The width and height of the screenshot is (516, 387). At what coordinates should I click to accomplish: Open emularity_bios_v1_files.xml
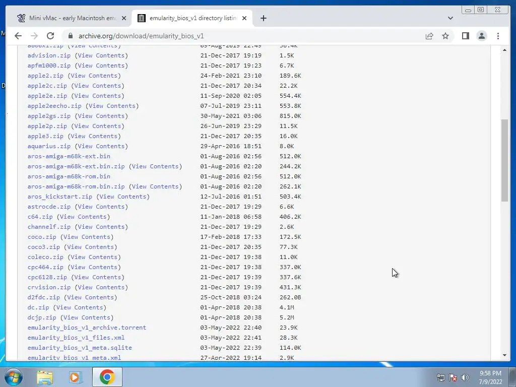click(x=76, y=338)
